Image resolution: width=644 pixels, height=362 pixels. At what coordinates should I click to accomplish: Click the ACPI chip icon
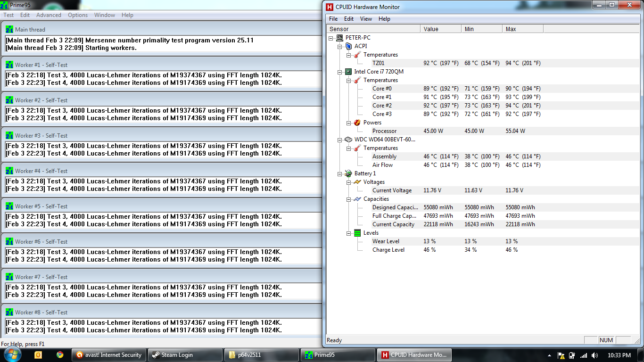coord(348,46)
